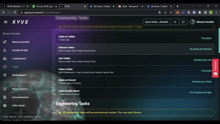
Task: Open the red Feedback side button
Action: (x=216, y=68)
